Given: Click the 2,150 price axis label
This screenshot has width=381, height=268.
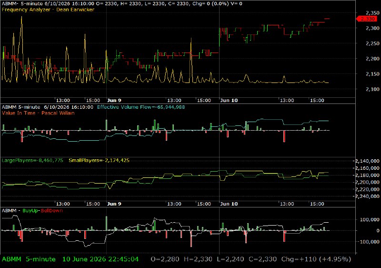Looking at the screenshot, I should (x=372, y=74).
